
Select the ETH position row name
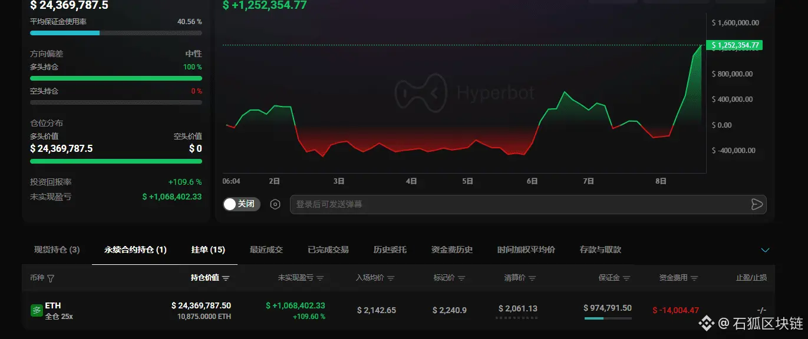pos(53,305)
